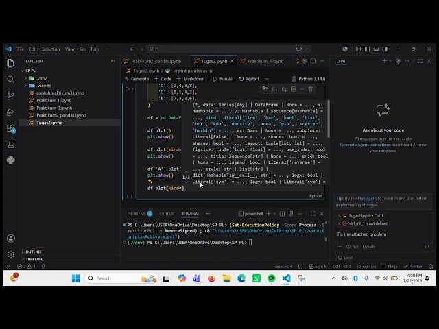Open notifications bell in status bar
Image resolution: width=439 pixels, height=329 pixels.
coord(431,267)
